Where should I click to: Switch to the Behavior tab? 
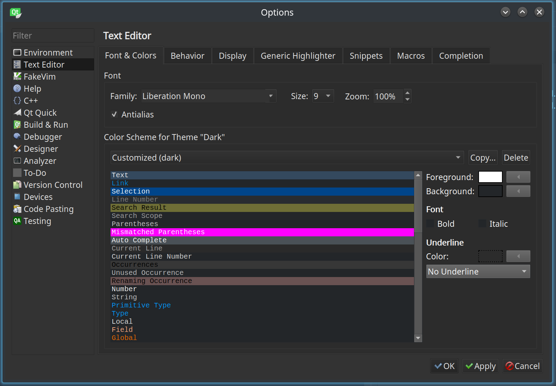point(187,56)
